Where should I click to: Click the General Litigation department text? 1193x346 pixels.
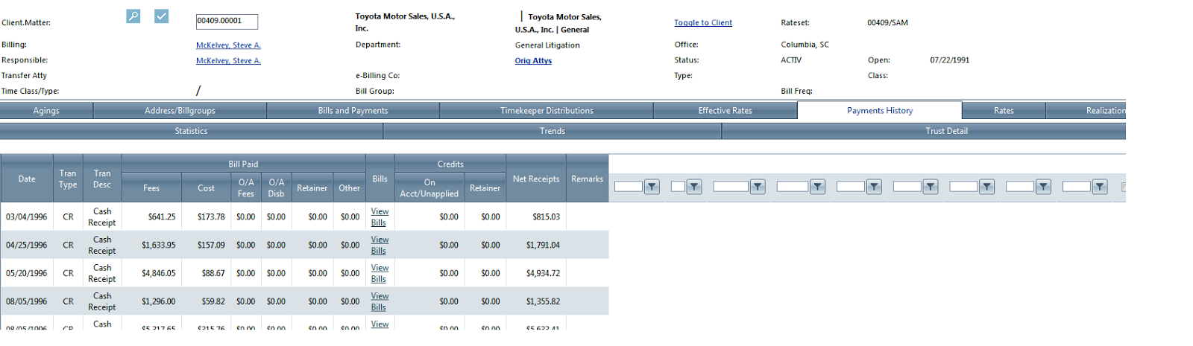(x=547, y=45)
